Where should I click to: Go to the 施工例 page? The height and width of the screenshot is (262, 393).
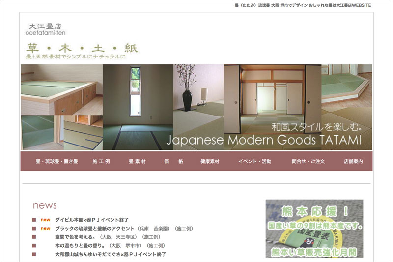pyautogui.click(x=101, y=161)
